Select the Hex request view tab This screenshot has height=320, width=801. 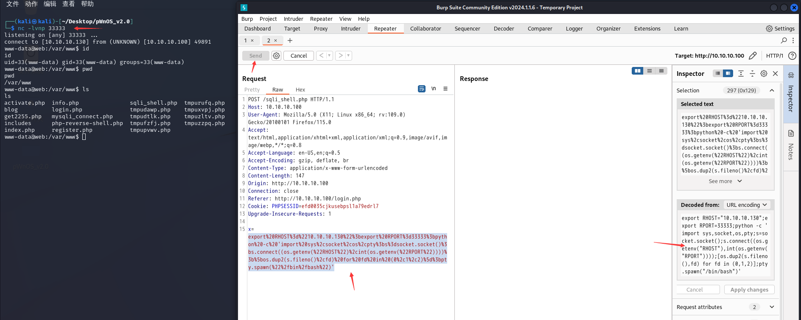pos(300,89)
